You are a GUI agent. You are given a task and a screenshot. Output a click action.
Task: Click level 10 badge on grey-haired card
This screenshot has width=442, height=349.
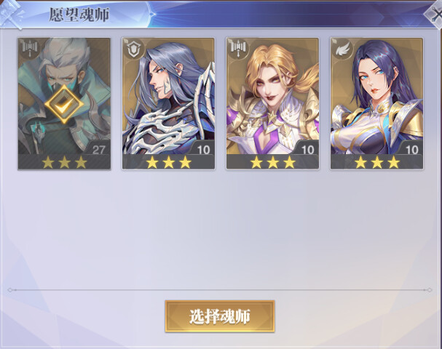pyautogui.click(x=203, y=150)
